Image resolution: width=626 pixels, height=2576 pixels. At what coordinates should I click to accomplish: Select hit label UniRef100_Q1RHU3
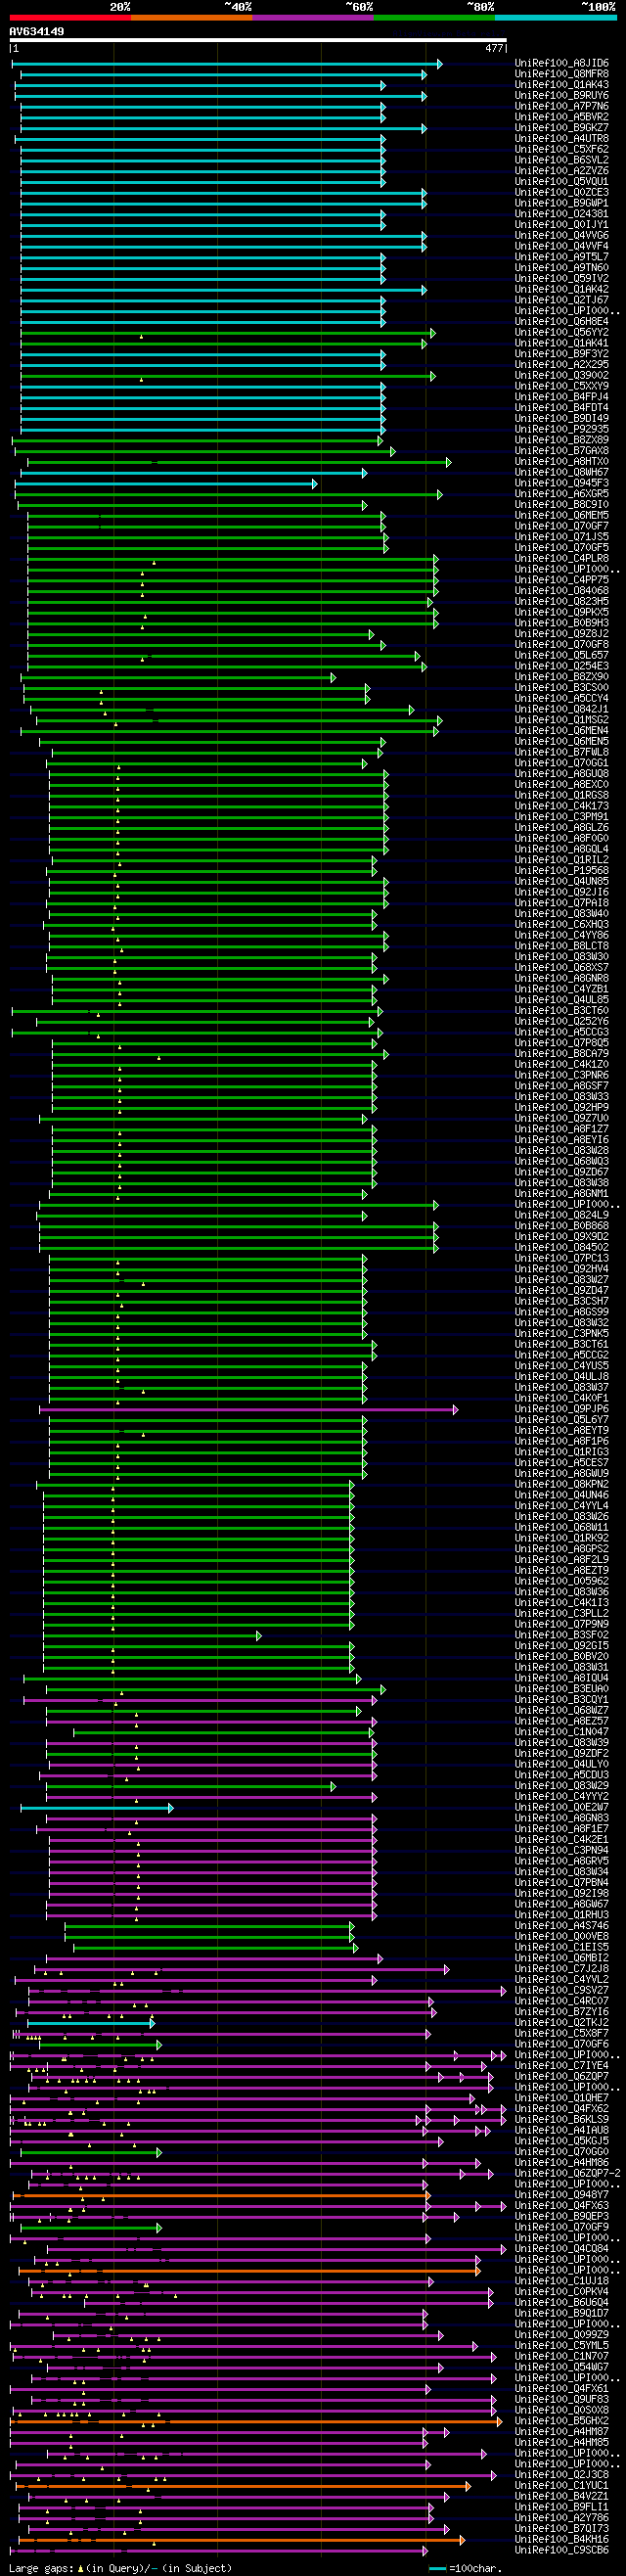561,1915
